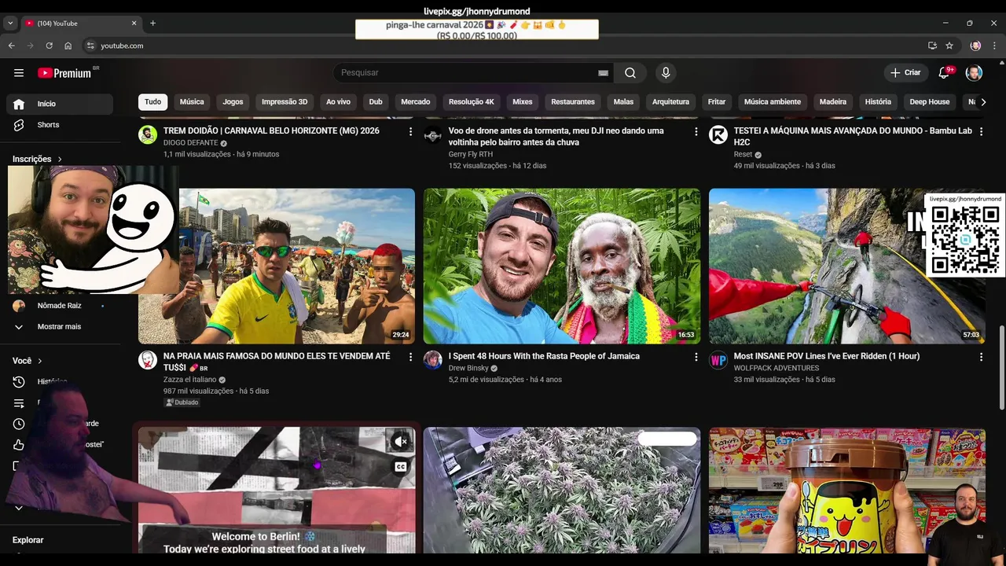Open Gerry Fly RTH channel avatar
This screenshot has width=1006, height=566.
[433, 134]
